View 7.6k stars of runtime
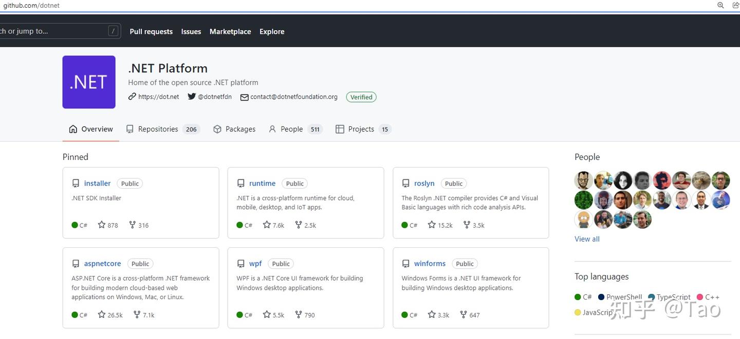This screenshot has width=740, height=339. click(273, 225)
